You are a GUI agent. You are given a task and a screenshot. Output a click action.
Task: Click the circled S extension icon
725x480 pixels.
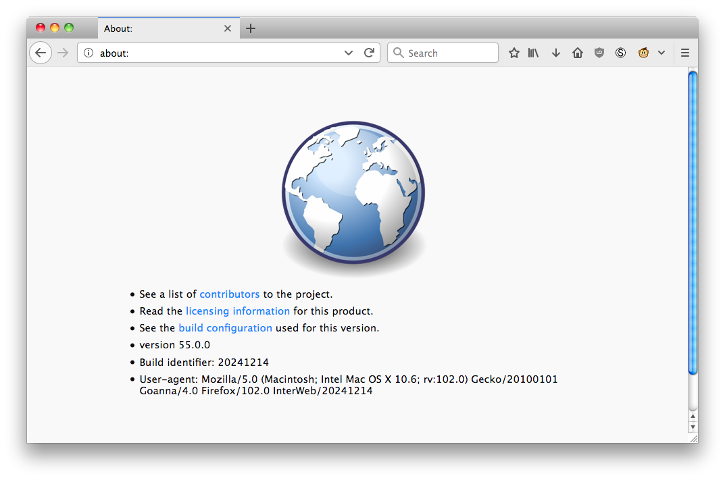[620, 53]
